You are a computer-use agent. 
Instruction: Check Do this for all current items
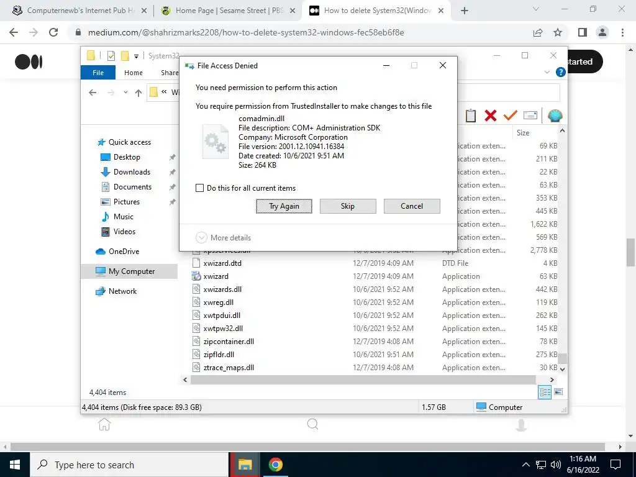click(x=199, y=188)
